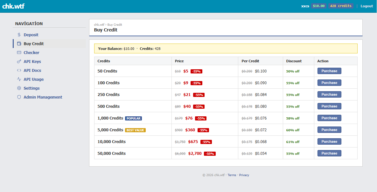377x192 pixels.
Task: Click the shield Admin Management icon
Action: 19,97
